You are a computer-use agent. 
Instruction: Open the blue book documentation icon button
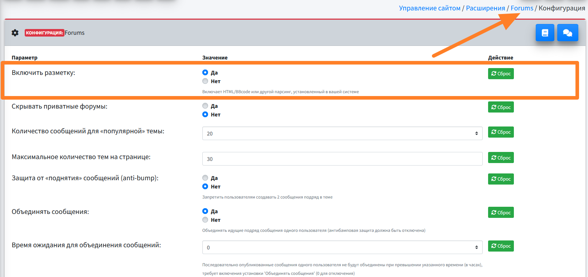pyautogui.click(x=545, y=33)
